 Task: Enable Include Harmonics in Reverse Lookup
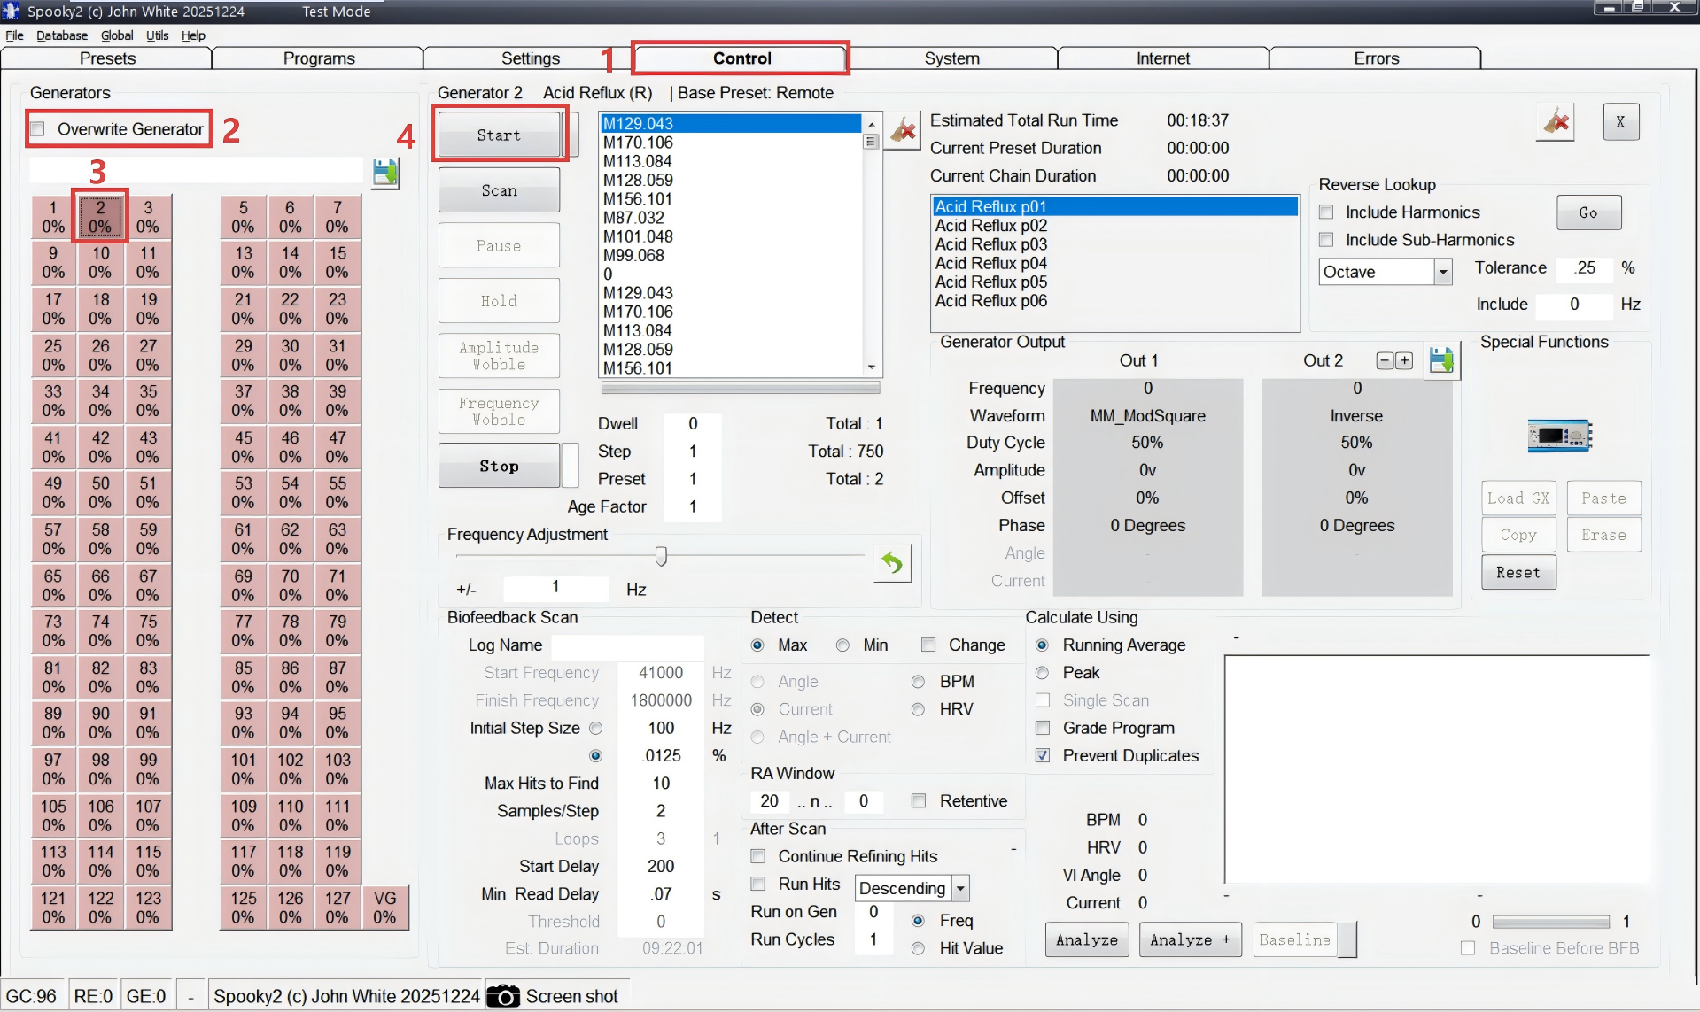coord(1326,212)
